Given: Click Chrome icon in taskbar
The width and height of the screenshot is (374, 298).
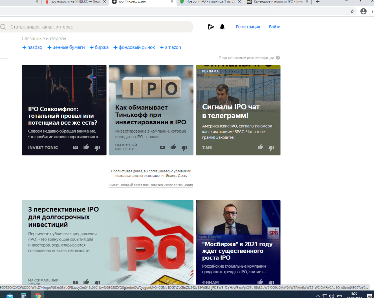Looking at the screenshot, I should click(x=37, y=295).
